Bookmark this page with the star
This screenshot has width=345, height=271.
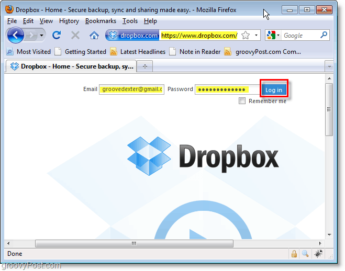[246, 36]
